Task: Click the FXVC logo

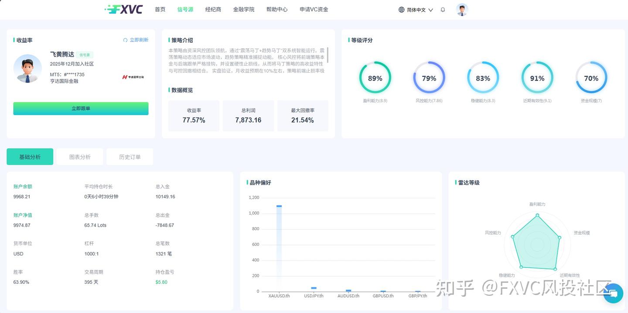Action: pyautogui.click(x=124, y=9)
